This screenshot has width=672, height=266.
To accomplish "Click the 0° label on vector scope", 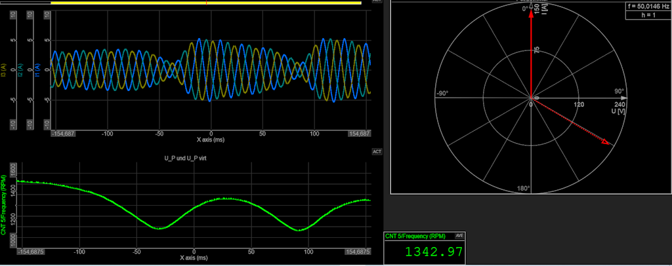I will pyautogui.click(x=524, y=9).
